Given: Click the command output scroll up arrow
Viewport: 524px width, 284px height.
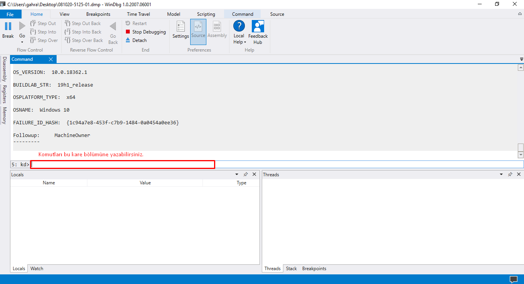Looking at the screenshot, I should pyautogui.click(x=521, y=68).
